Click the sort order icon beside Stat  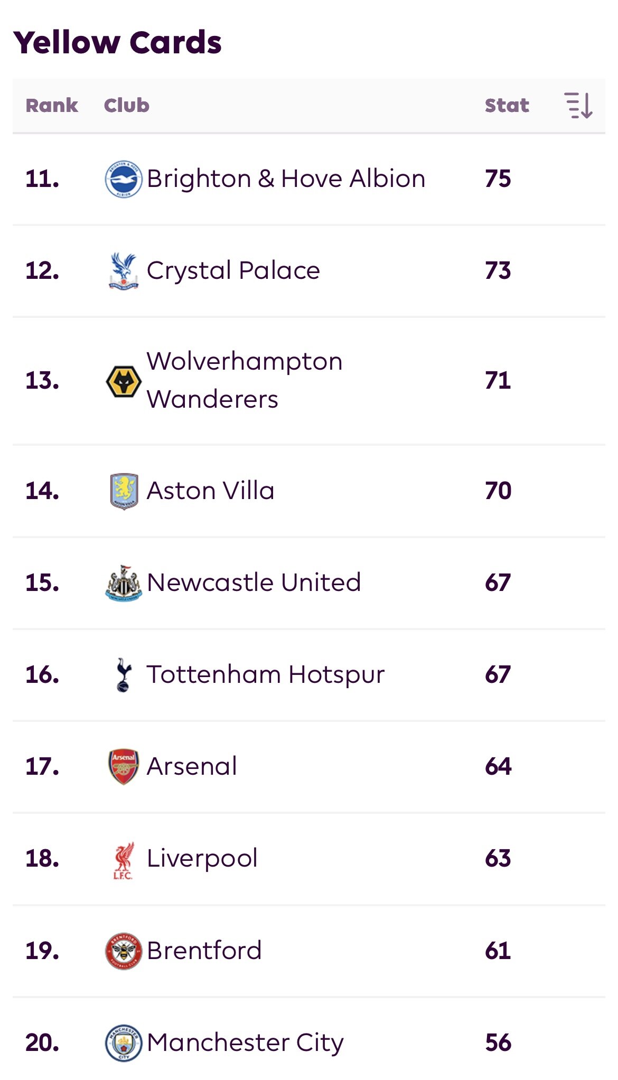578,105
